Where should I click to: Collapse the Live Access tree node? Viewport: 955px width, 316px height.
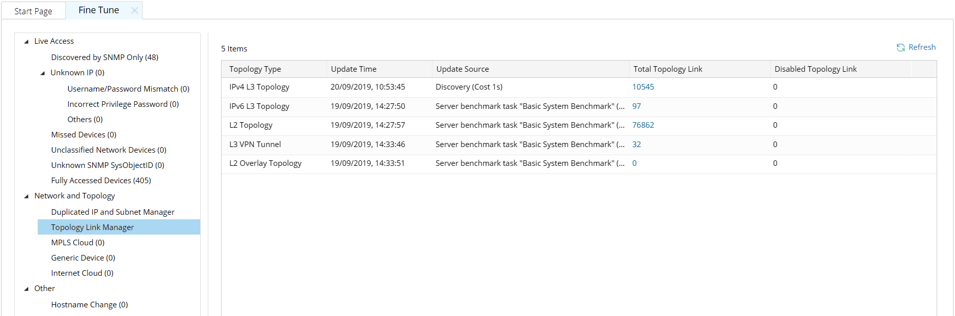[x=26, y=42]
